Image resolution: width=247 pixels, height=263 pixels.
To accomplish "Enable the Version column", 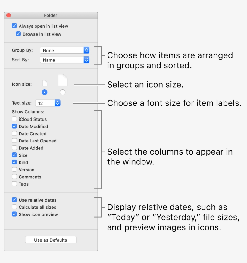I will coord(14,170).
